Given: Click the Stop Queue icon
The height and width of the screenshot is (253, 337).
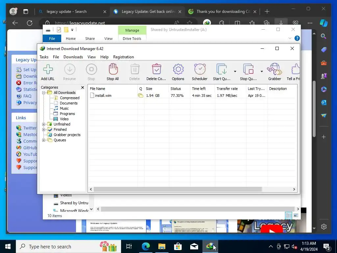Looking at the screenshot, I should tap(248, 69).
